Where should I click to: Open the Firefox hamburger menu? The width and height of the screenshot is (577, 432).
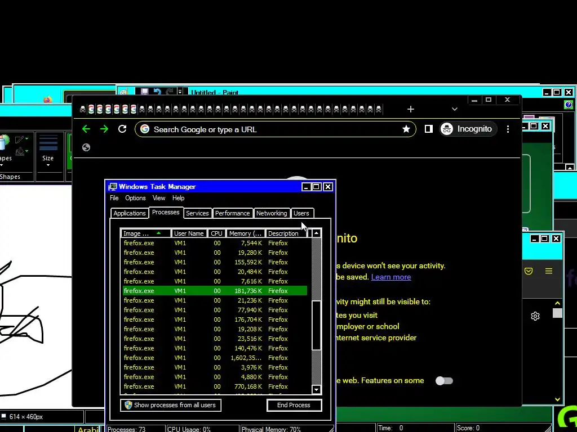(x=549, y=271)
